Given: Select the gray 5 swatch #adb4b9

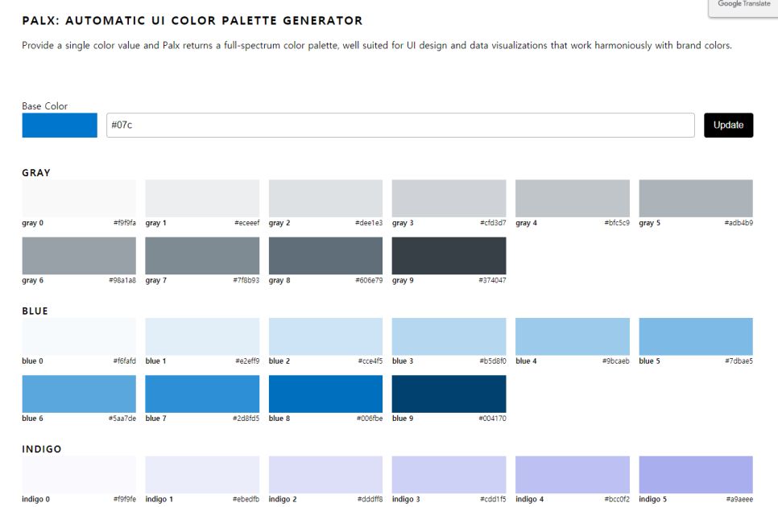Looking at the screenshot, I should click(x=696, y=198).
